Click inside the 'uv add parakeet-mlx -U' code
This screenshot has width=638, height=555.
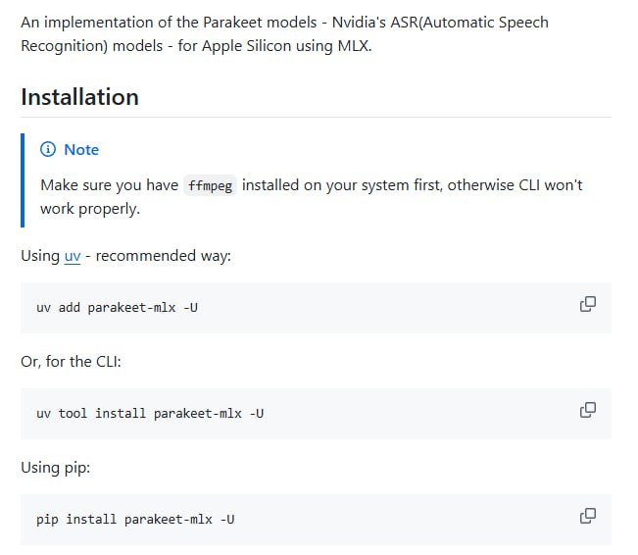pyautogui.click(x=117, y=307)
